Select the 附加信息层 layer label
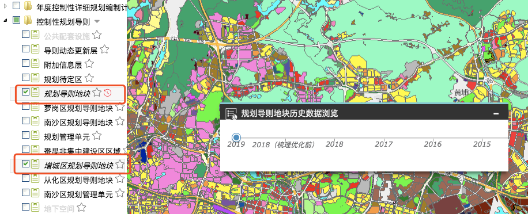The width and height of the screenshot is (528, 214). click(x=63, y=65)
